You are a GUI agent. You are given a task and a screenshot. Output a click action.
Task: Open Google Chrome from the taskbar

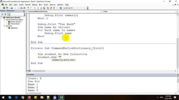pyautogui.click(x=23, y=97)
